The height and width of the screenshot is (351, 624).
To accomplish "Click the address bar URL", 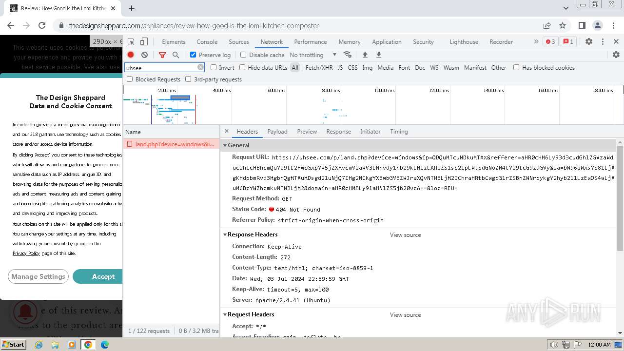I will (194, 26).
